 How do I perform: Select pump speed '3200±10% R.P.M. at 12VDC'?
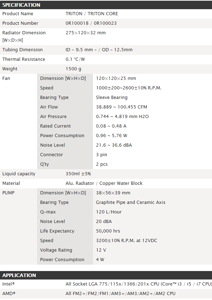(126, 241)
